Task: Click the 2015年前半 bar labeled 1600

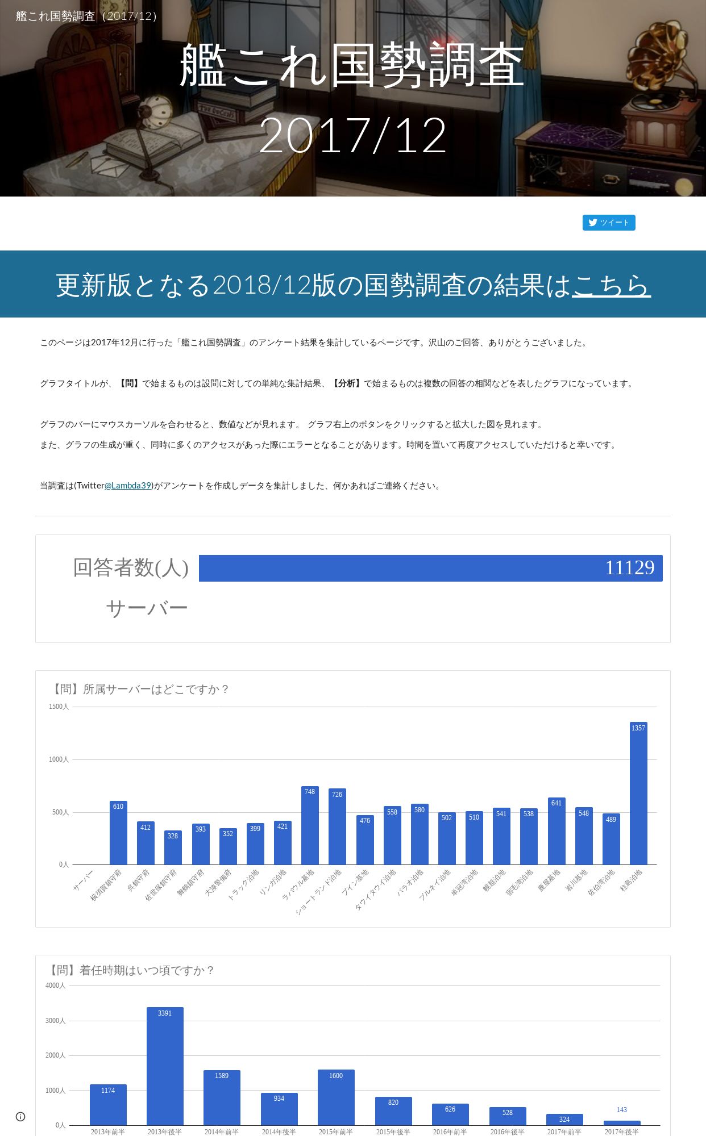Action: [x=336, y=1097]
